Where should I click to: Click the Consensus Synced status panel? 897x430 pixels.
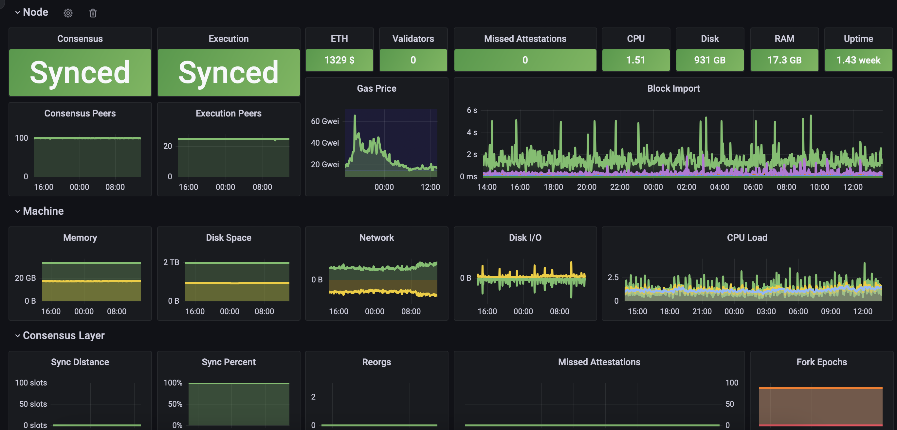[x=80, y=72]
